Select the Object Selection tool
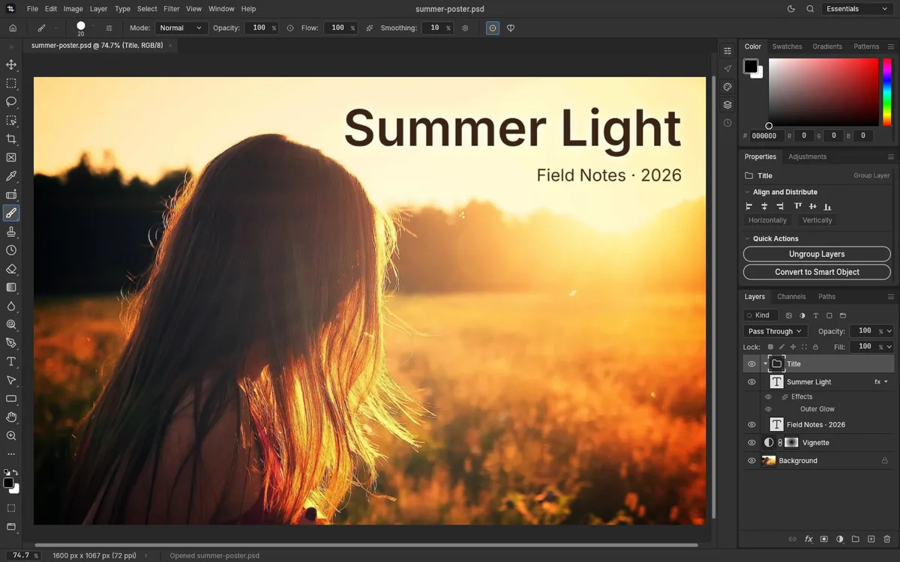This screenshot has width=900, height=562. pos(11,121)
